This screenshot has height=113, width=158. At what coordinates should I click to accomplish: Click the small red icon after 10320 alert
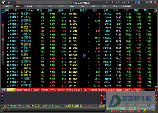tap(145, 109)
